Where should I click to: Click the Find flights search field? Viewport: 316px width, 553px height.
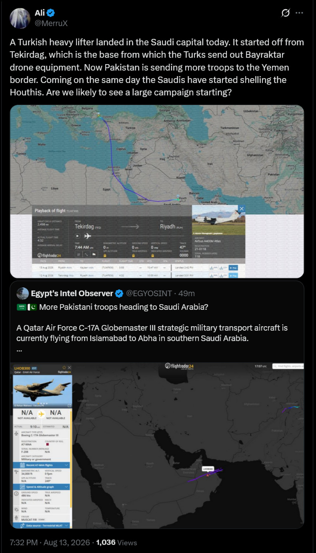pyautogui.click(x=288, y=366)
